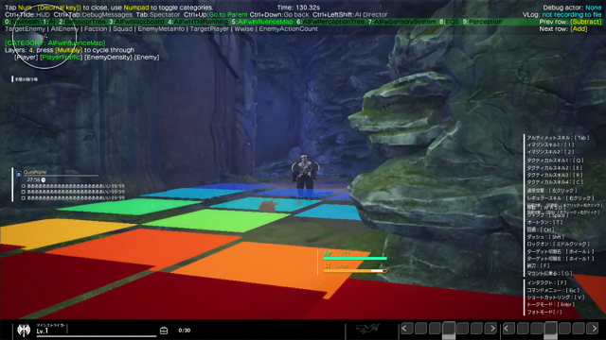The height and width of the screenshot is (340, 606).
Task: Advance right hotbar with its right arrow
Action: pos(594,329)
